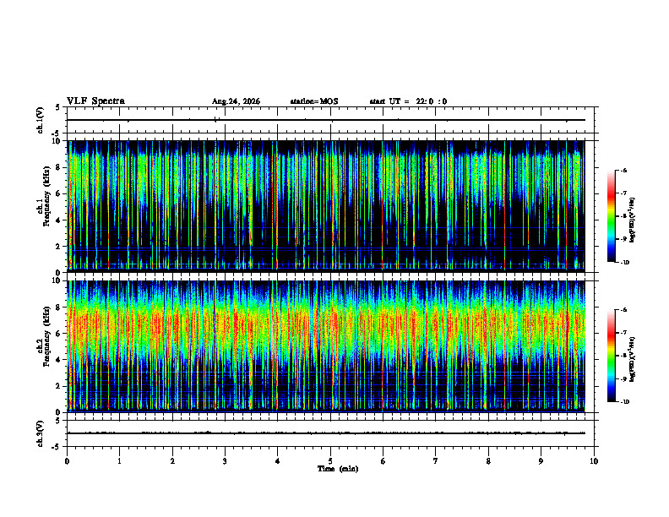The width and height of the screenshot is (669, 517).
Task: Click the "-8" label on ch.2 color bar
Action: pyautogui.click(x=623, y=356)
